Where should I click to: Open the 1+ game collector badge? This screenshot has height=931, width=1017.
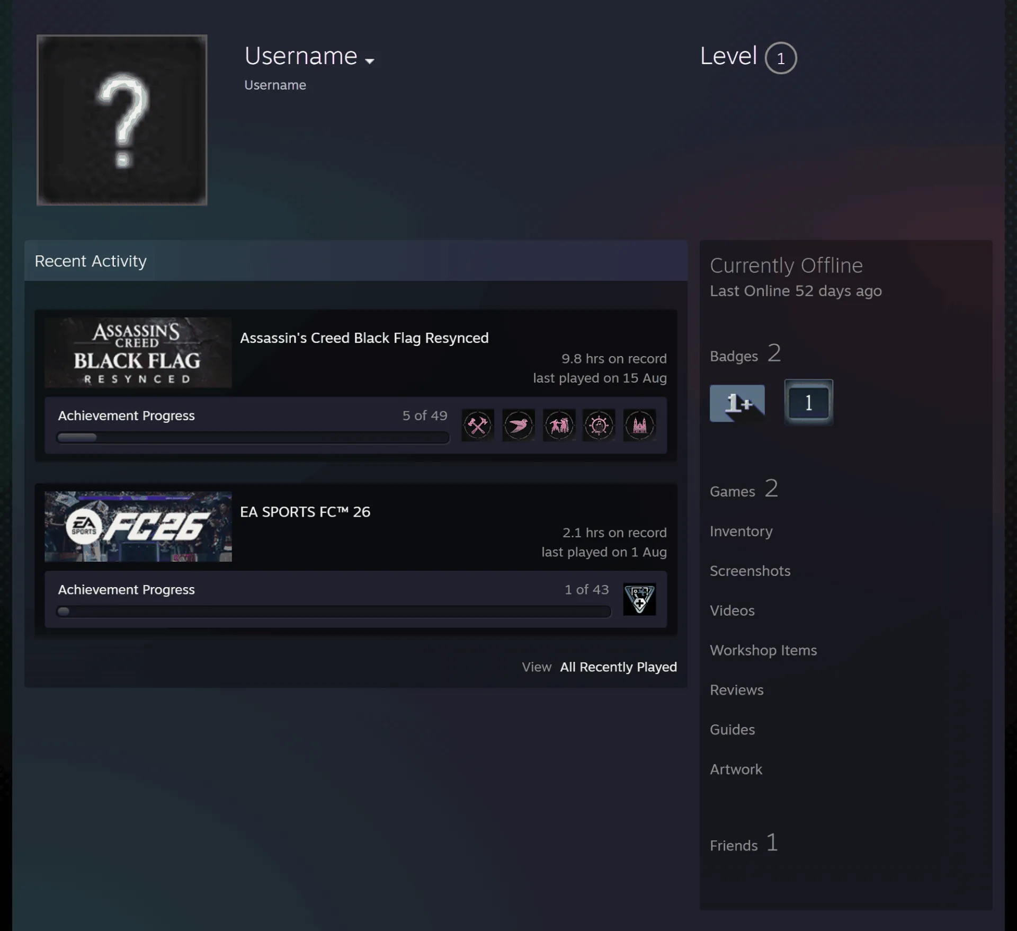737,403
